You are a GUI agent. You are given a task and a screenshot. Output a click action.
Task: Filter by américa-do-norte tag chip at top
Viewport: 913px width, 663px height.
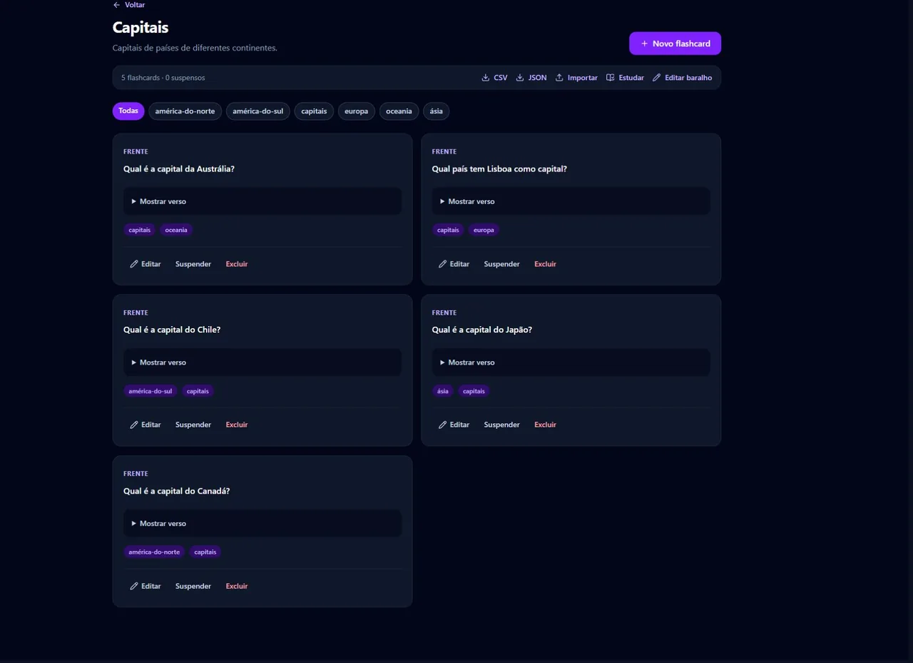pos(185,111)
